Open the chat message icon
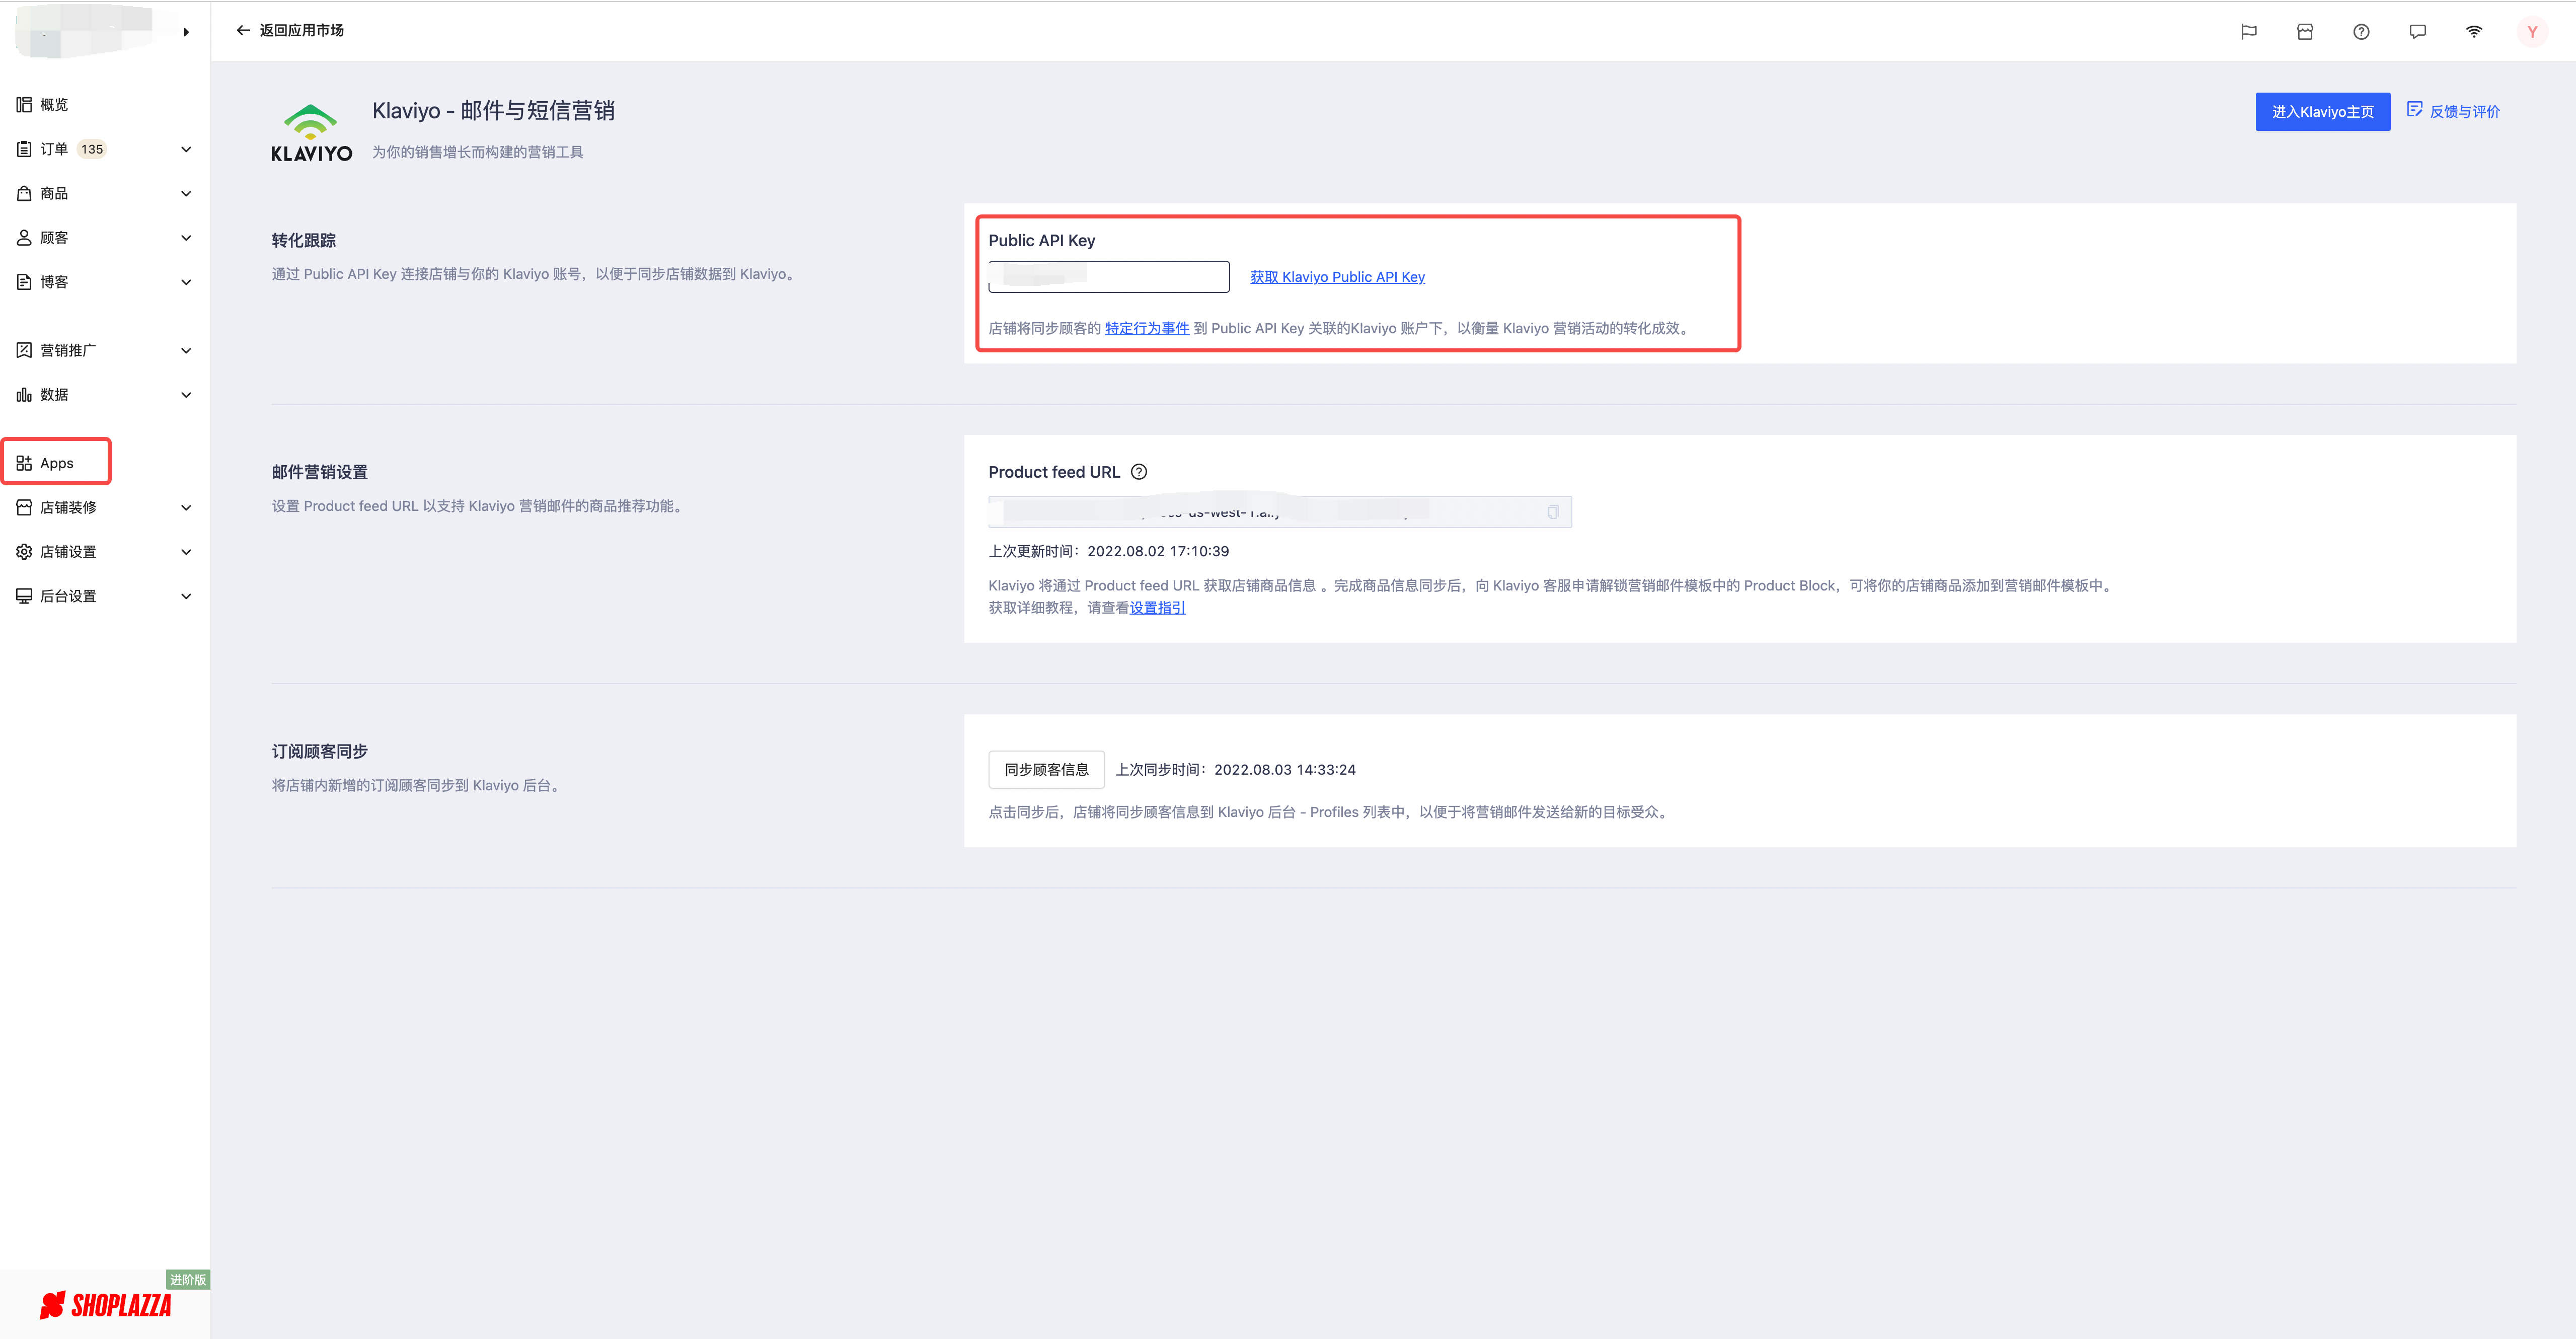 [2418, 32]
